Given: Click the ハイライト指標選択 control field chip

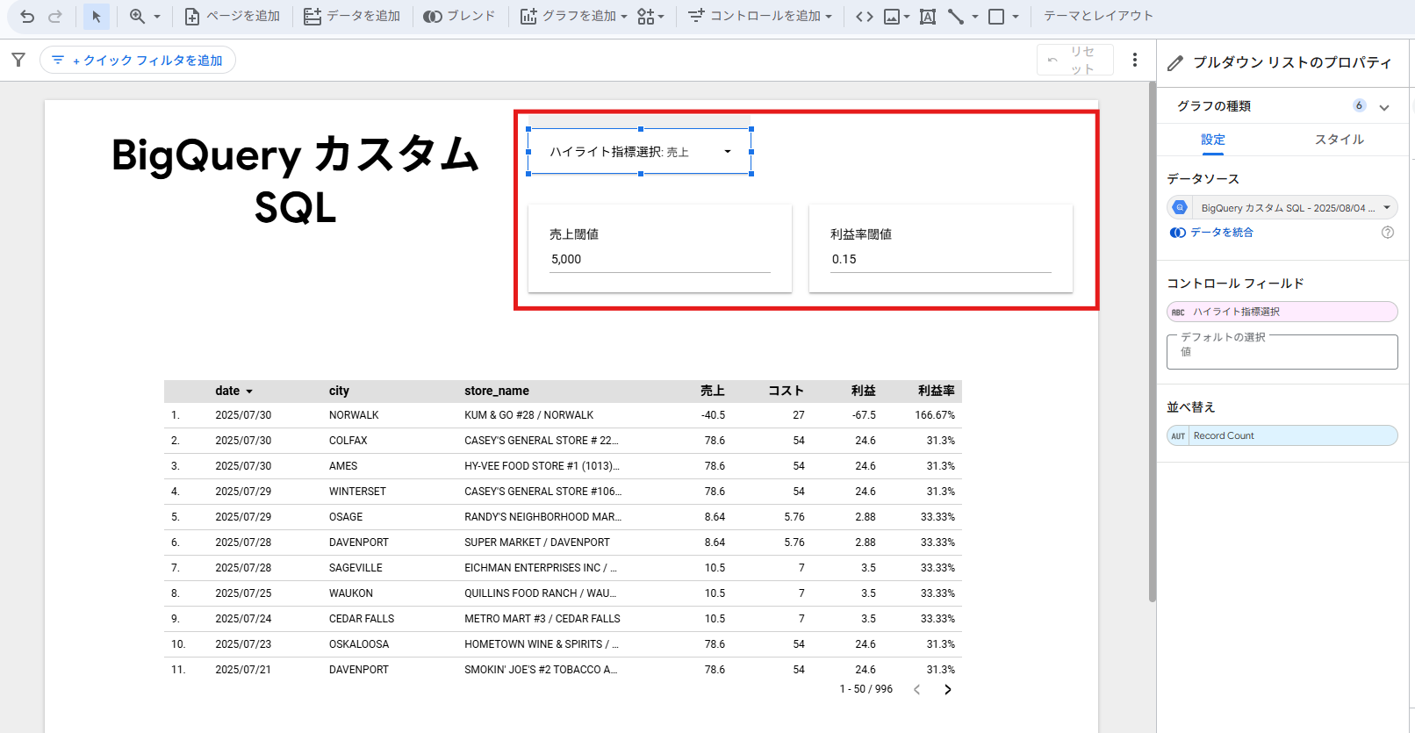Looking at the screenshot, I should 1282,312.
